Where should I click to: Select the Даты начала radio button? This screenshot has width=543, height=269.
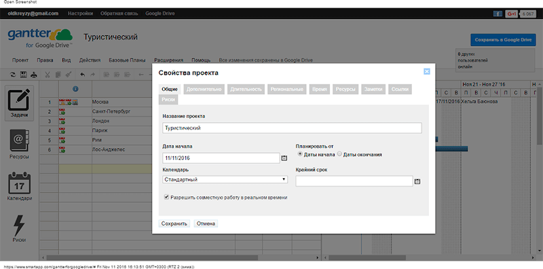[x=300, y=154]
